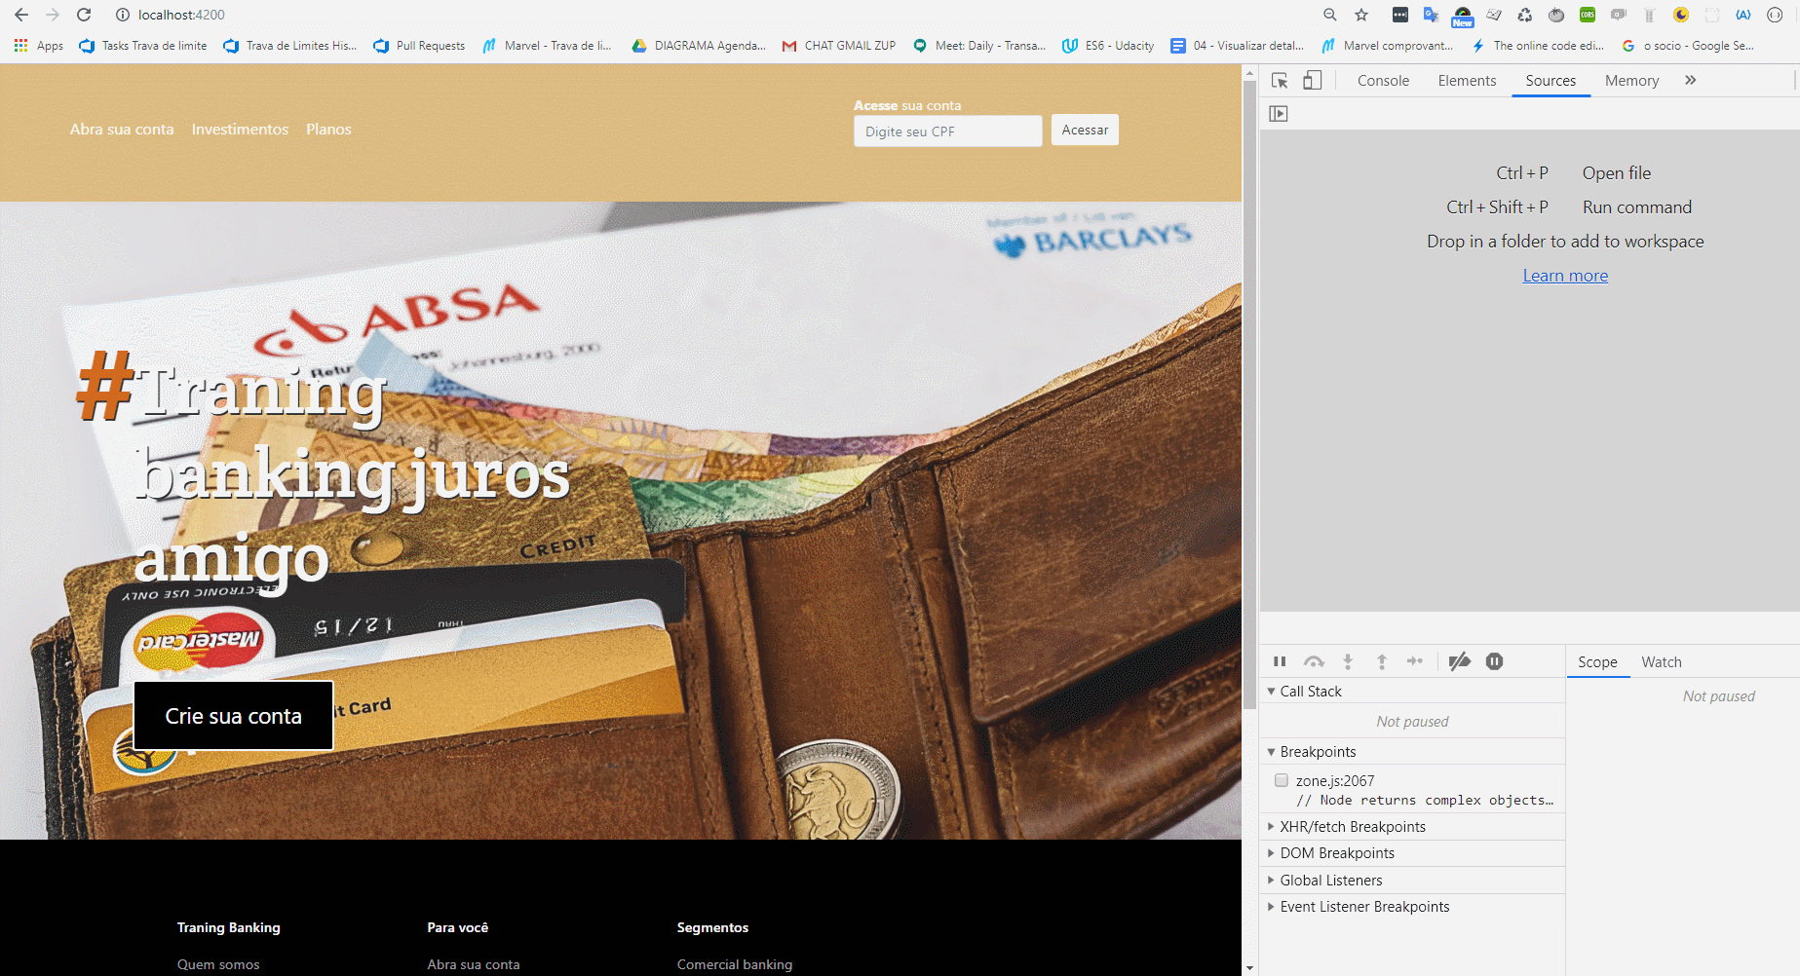
Task: Open the tomato timer extension icon
Action: click(1556, 15)
